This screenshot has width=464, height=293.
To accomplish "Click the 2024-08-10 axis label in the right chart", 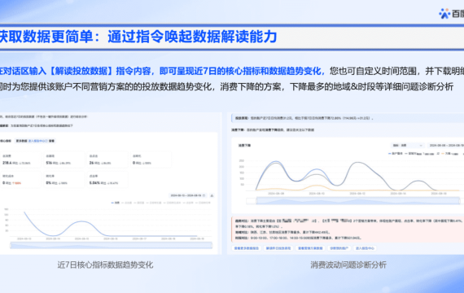I will coord(317,193).
